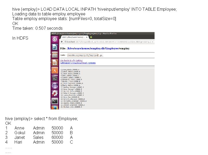
Task: Follow 'Go back to dir listing' link
Action: 71,60
